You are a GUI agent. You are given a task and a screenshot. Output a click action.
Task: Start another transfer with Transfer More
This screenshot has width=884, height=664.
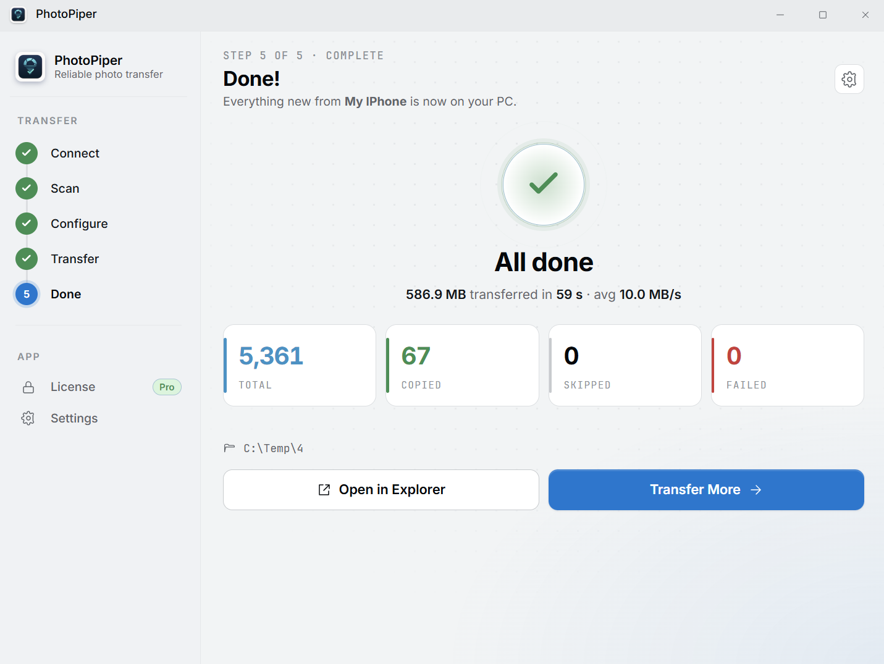[706, 490]
